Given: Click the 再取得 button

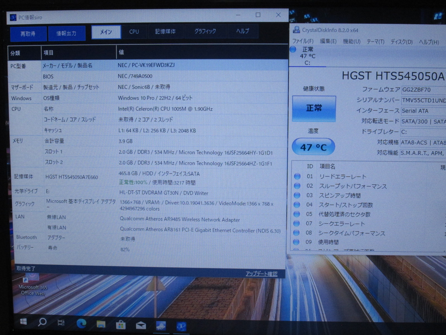Looking at the screenshot, I should [28, 34].
